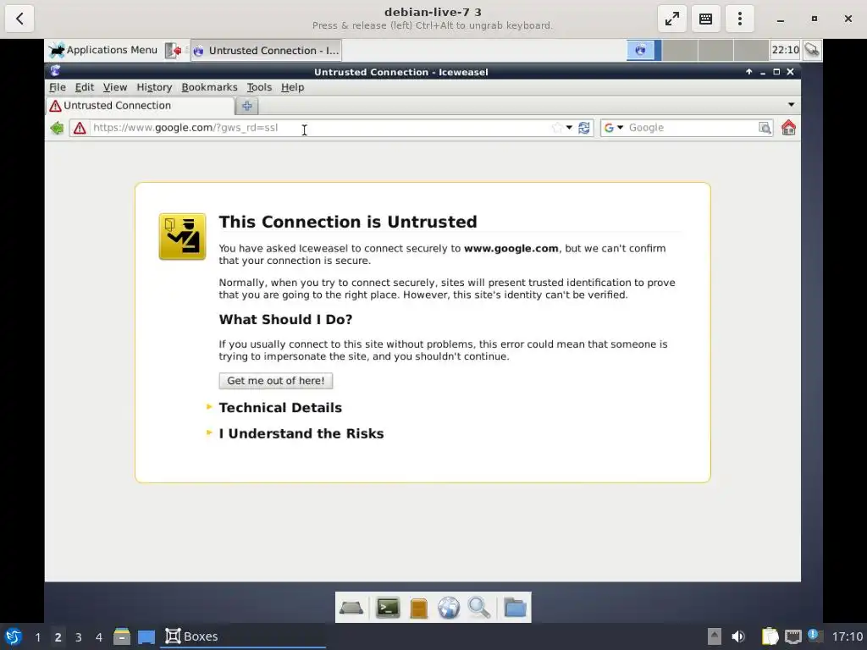Click the yellow warning officer image
This screenshot has height=650, width=867.
(x=183, y=237)
